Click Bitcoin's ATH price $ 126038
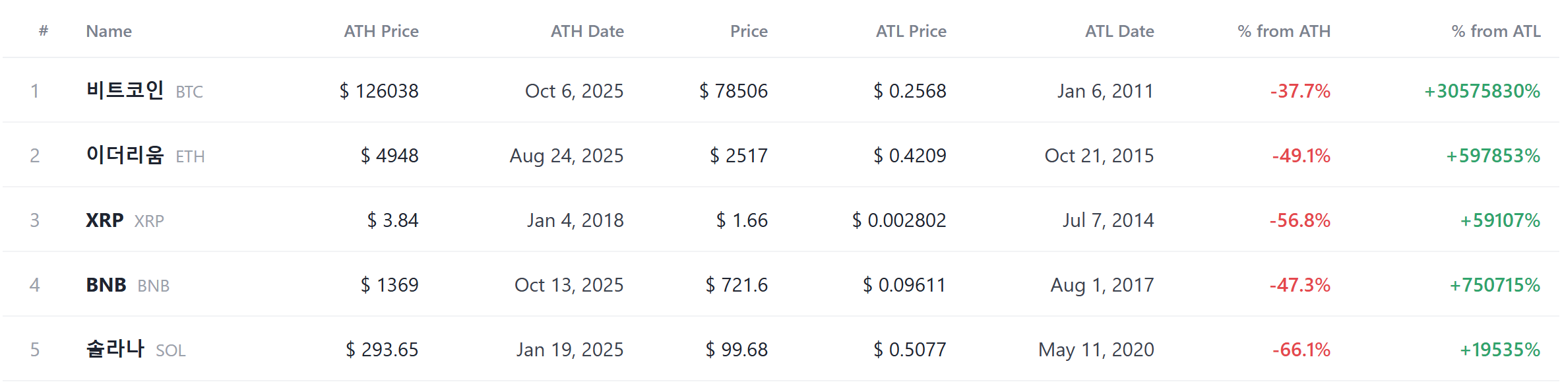1562x384 pixels. click(x=379, y=90)
